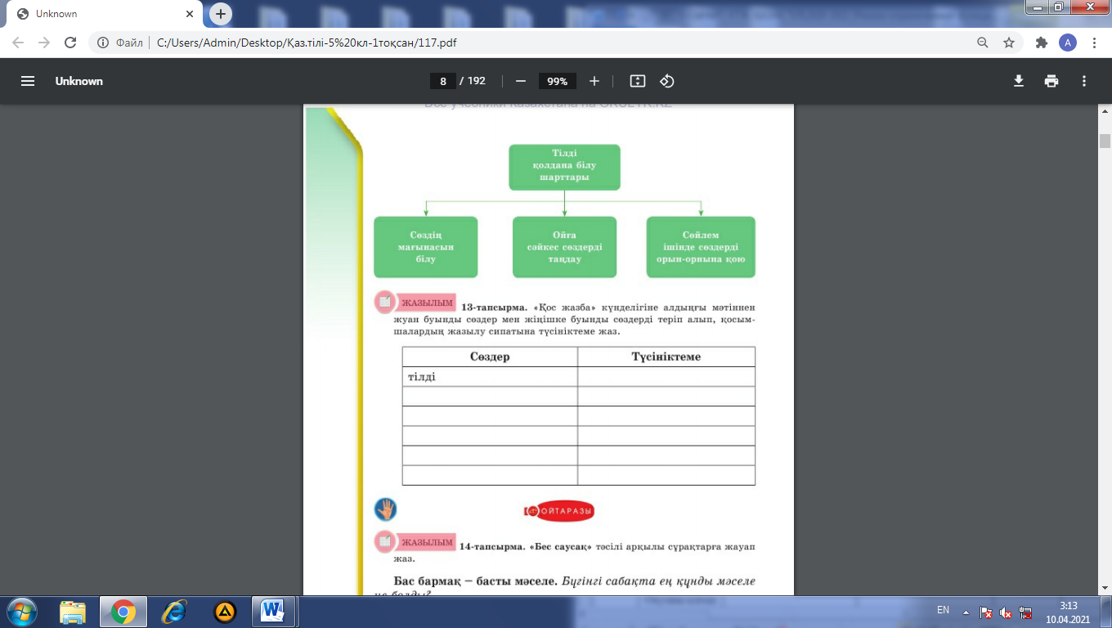Zoom out of the PDF with minus
Viewport: 1112px width, 628px height.
point(520,81)
